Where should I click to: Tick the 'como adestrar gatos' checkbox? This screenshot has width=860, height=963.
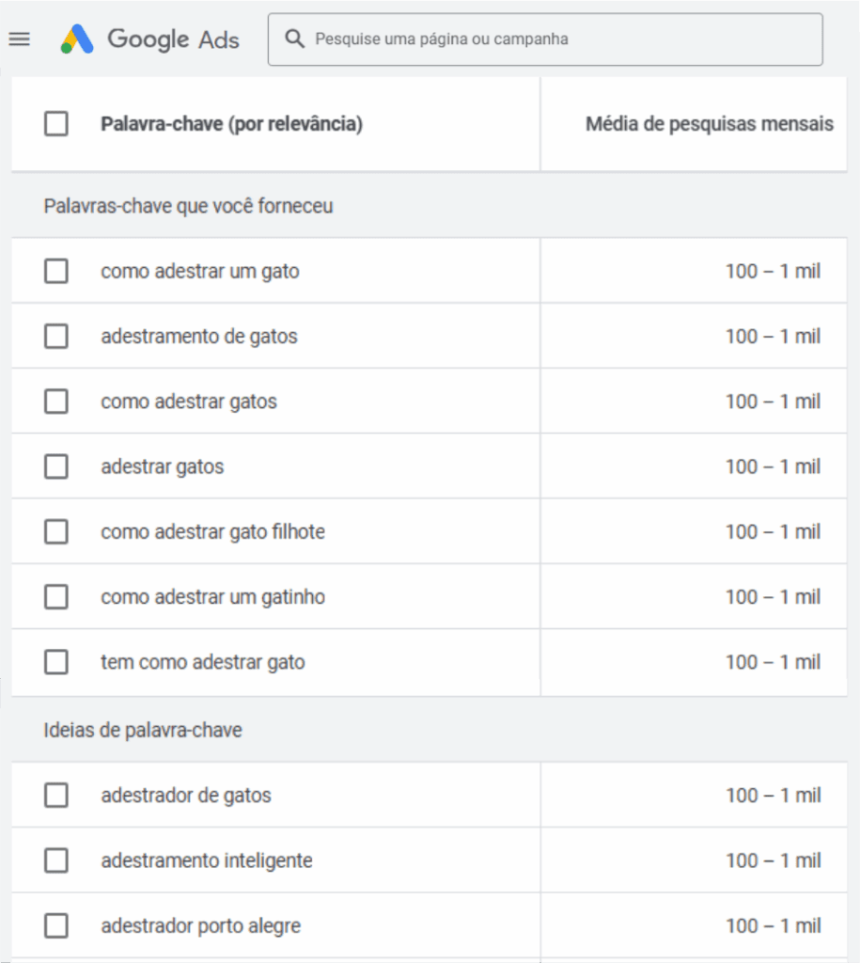56,402
